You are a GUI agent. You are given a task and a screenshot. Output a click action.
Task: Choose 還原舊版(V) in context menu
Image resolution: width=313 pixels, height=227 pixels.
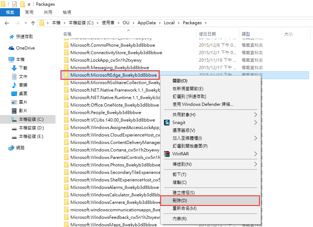211,130
